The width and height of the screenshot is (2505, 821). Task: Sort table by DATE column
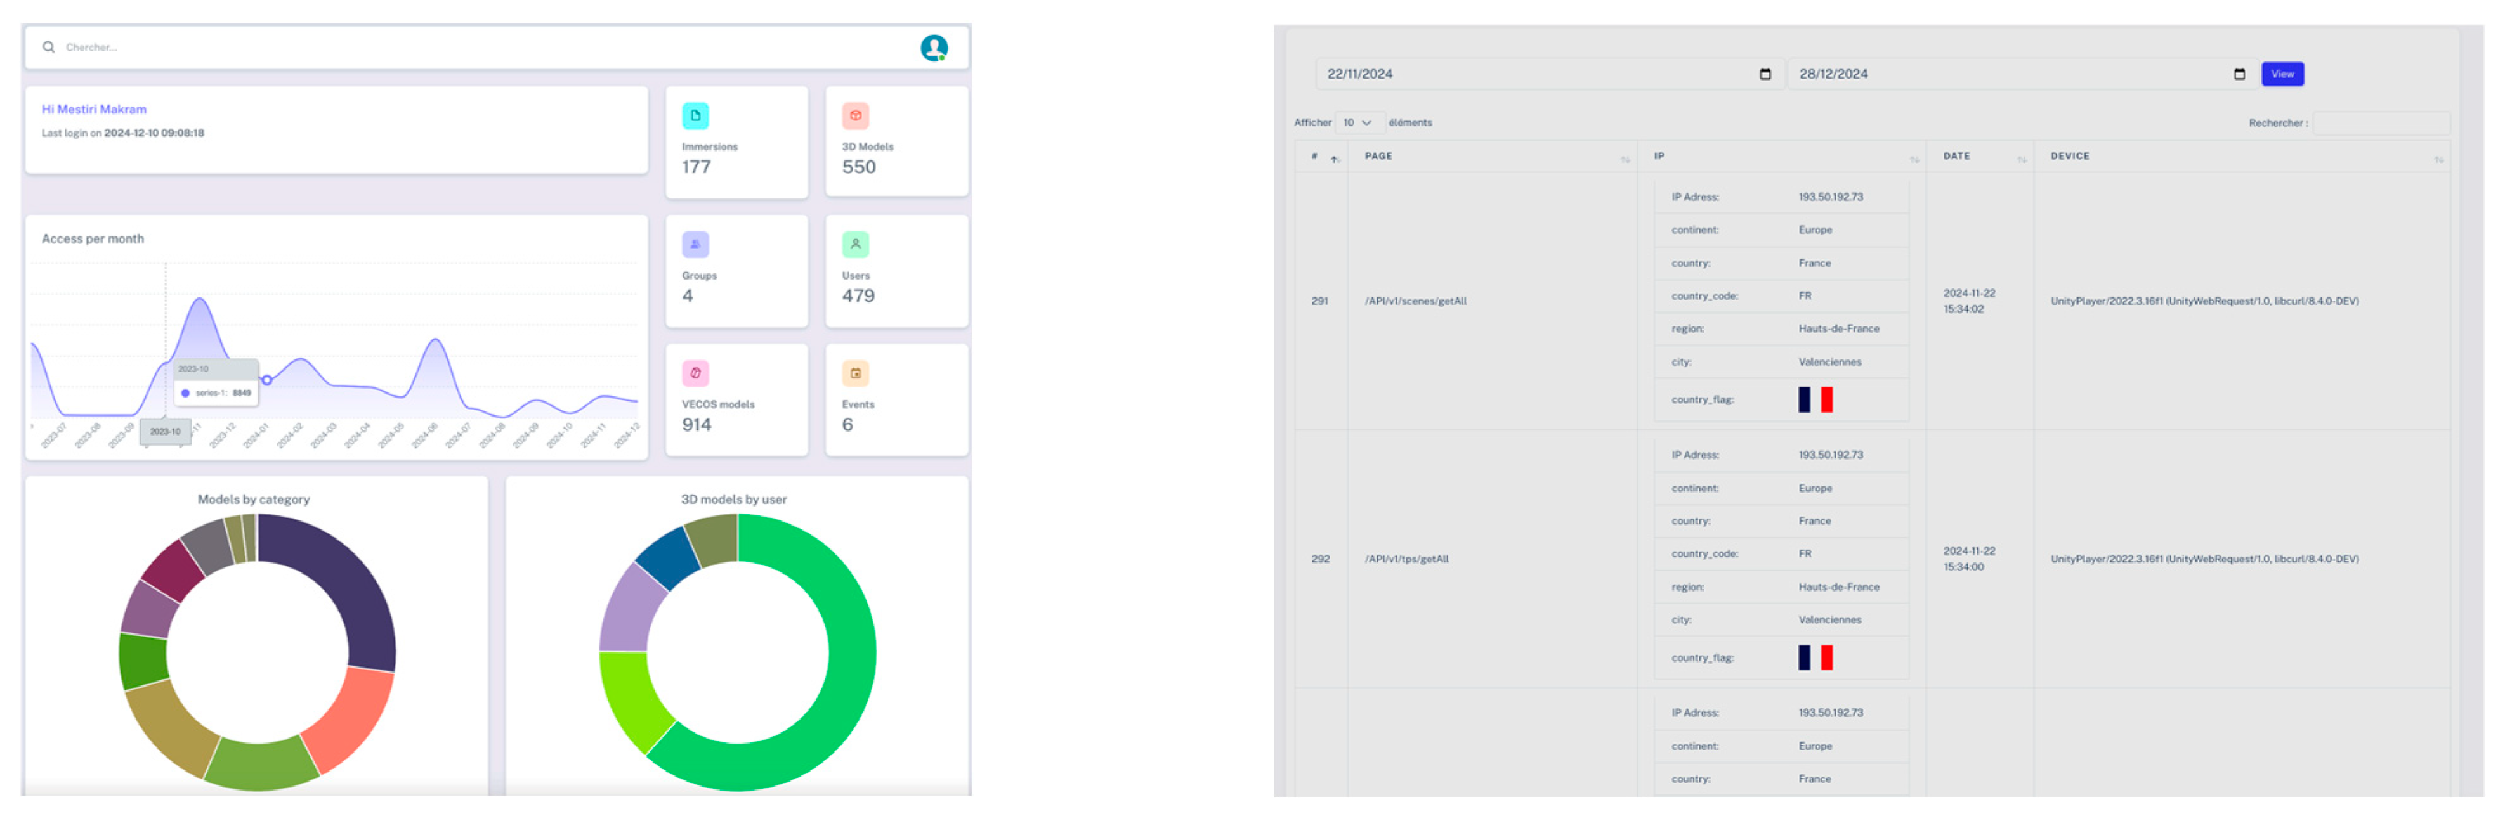pos(2022,159)
